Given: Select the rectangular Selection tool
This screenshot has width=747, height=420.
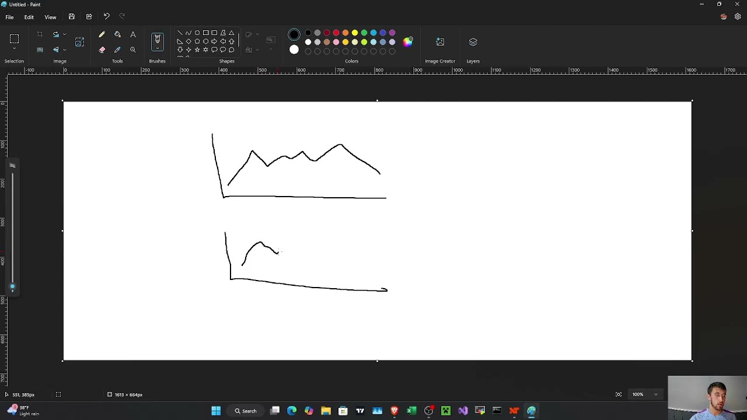Looking at the screenshot, I should point(14,39).
